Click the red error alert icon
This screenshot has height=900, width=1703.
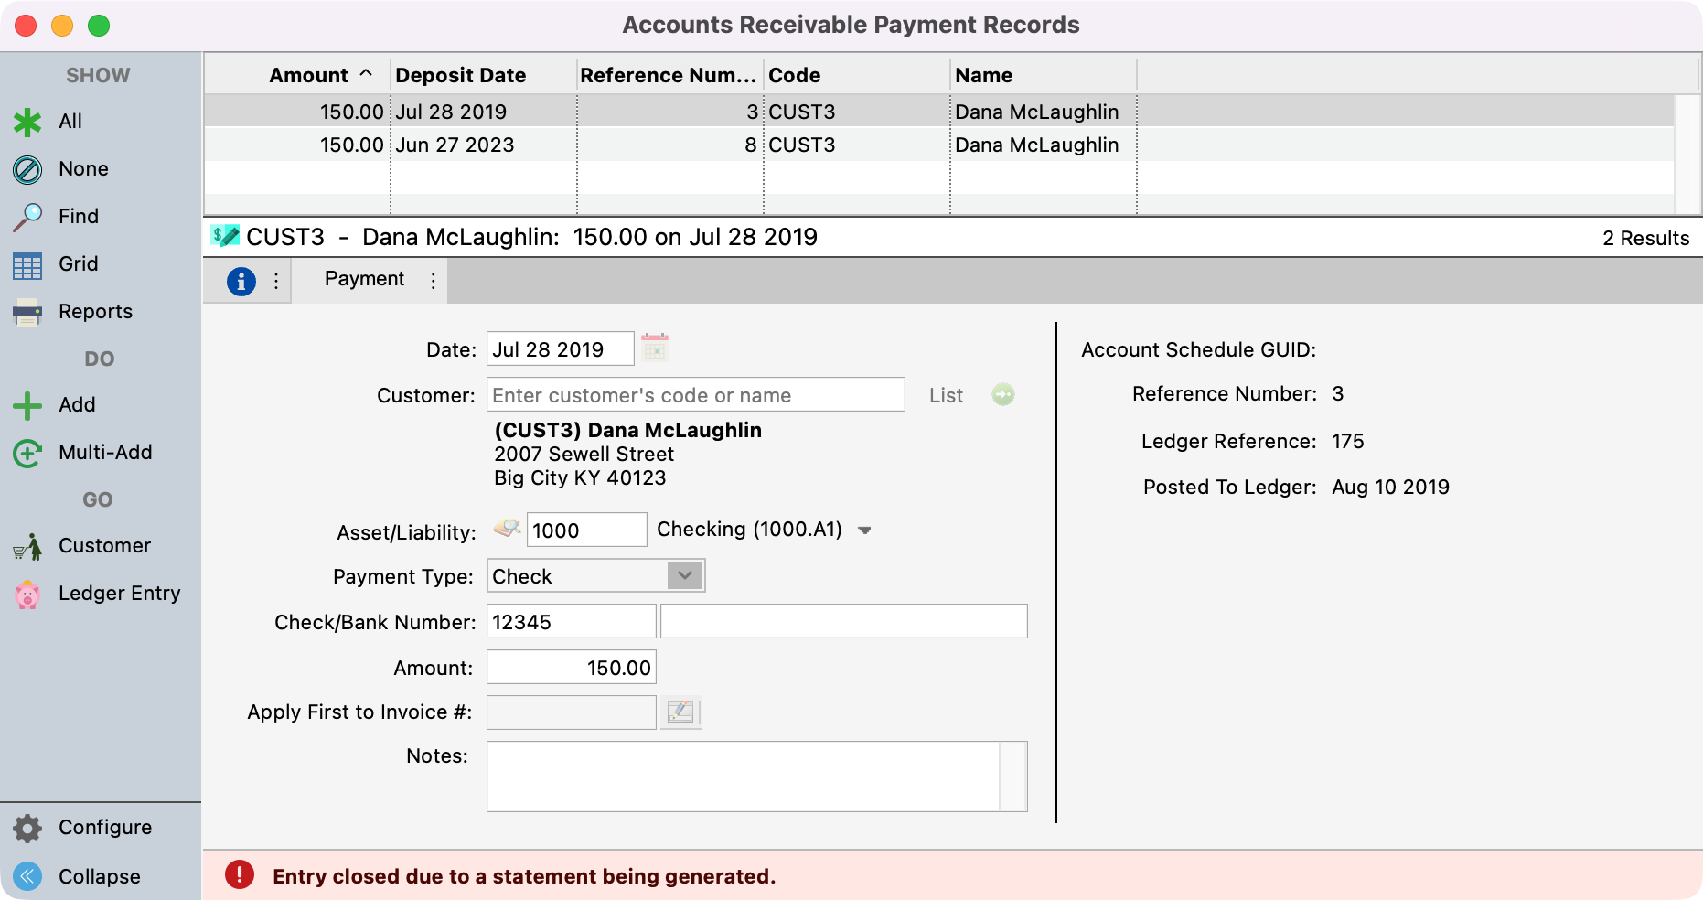tap(240, 874)
